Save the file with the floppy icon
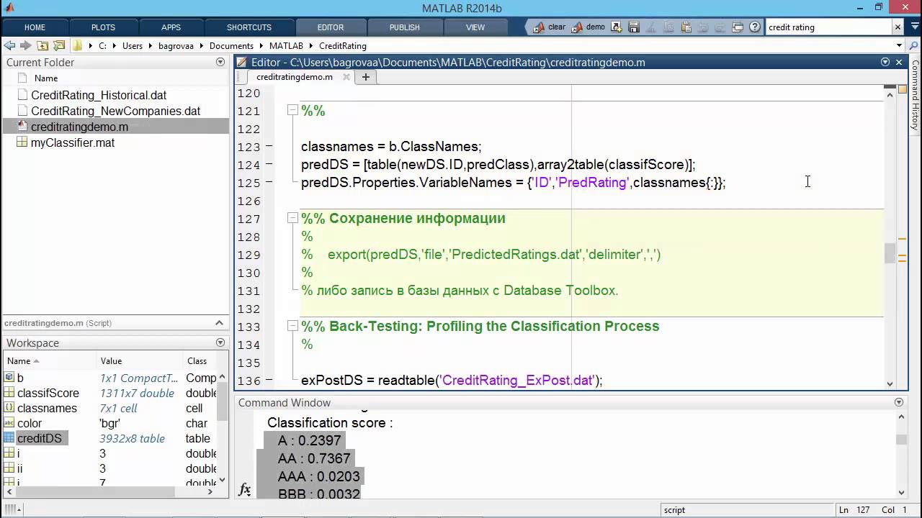The image size is (922, 518). (634, 27)
